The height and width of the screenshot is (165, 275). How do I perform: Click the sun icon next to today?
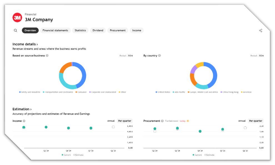pos(188,121)
